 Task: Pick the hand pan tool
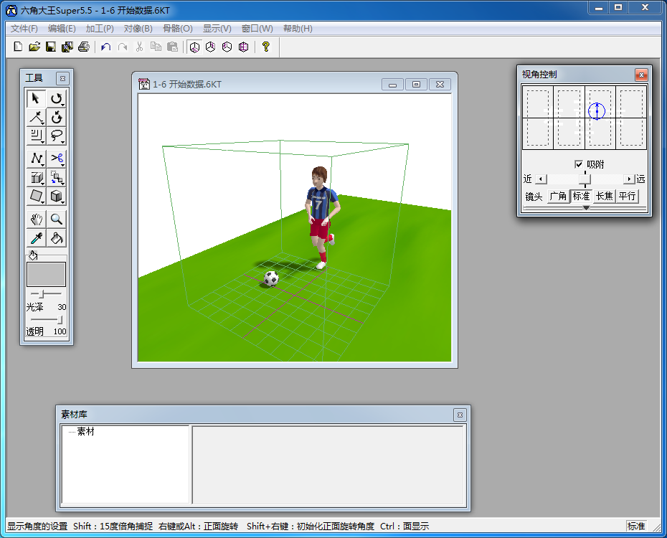pos(36,220)
